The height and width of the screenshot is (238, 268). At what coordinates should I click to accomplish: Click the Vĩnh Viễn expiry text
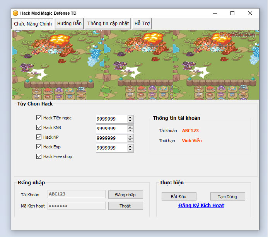pyautogui.click(x=192, y=141)
